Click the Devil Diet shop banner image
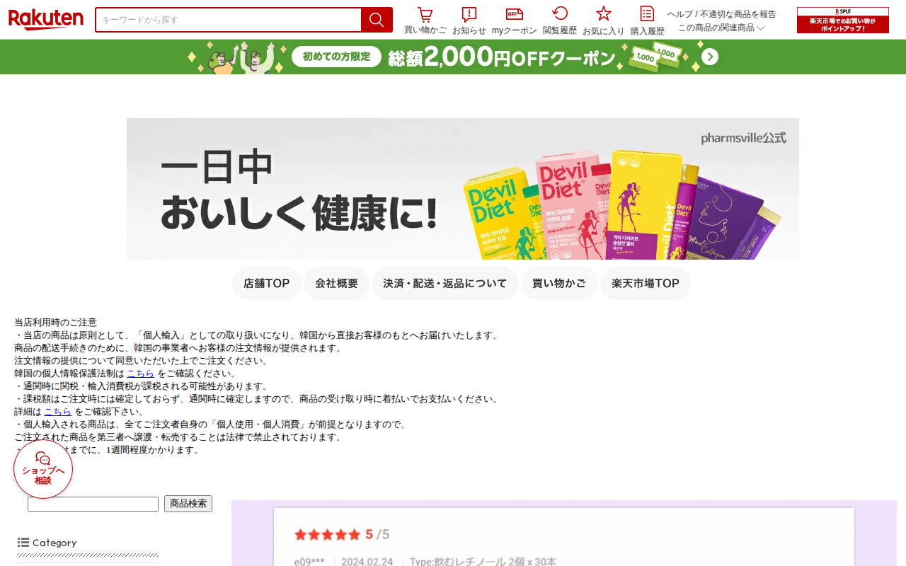Viewport: 906px width, 566px height. pos(463,189)
